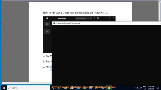Show hidden tray icons chevron
The image size is (161, 90).
click(x=135, y=88)
